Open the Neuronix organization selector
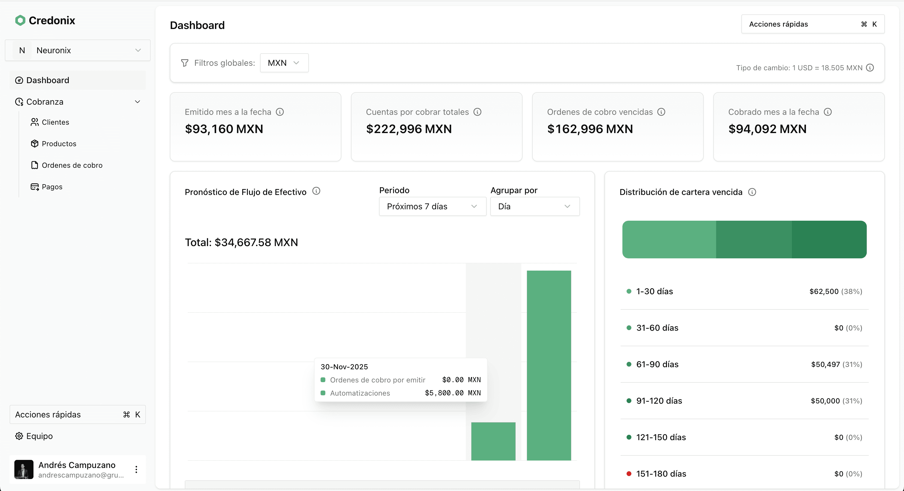The image size is (904, 491). [77, 50]
